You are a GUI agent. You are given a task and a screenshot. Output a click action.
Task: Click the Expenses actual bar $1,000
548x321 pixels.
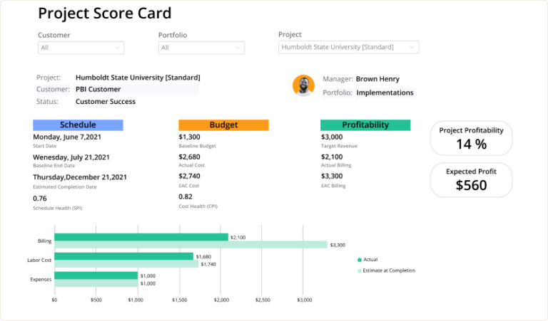coord(96,275)
